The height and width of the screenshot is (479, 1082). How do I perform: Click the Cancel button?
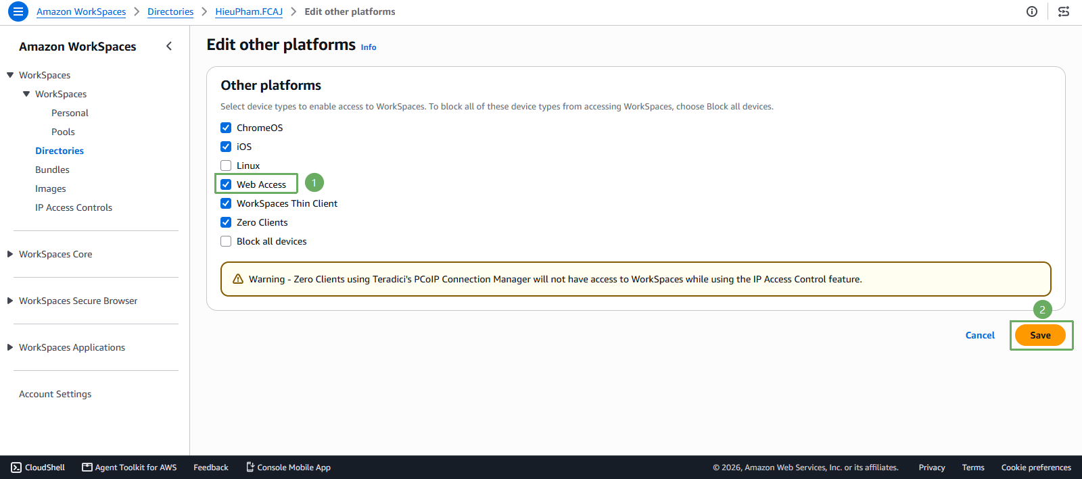pos(980,335)
